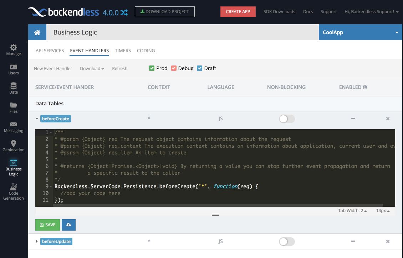
Task: Toggle the Debug checkbox
Action: coord(174,68)
